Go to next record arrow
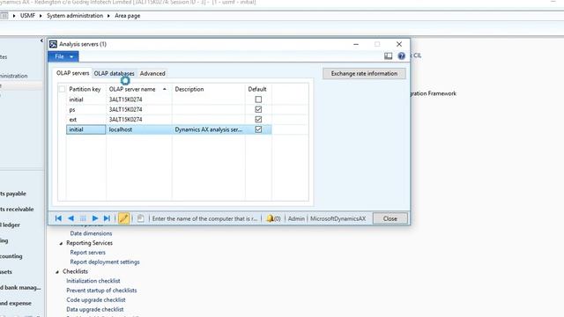 [95, 218]
